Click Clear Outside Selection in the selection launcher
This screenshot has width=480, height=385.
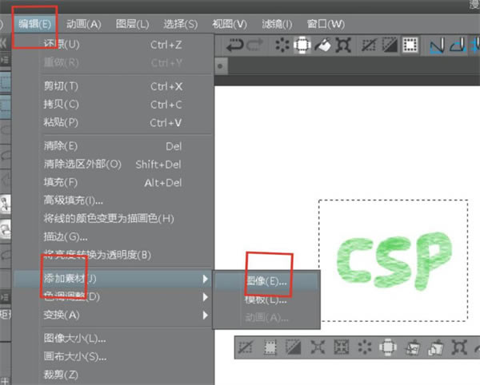pos(388,347)
